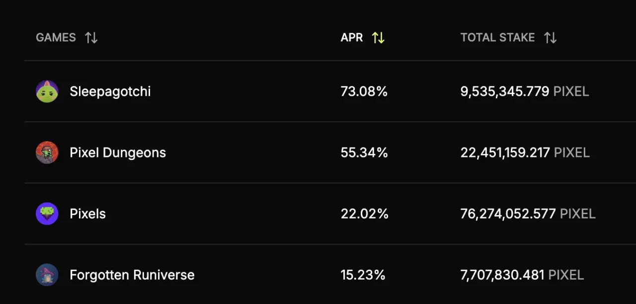Sort using the Total Stake arrows

pos(550,38)
